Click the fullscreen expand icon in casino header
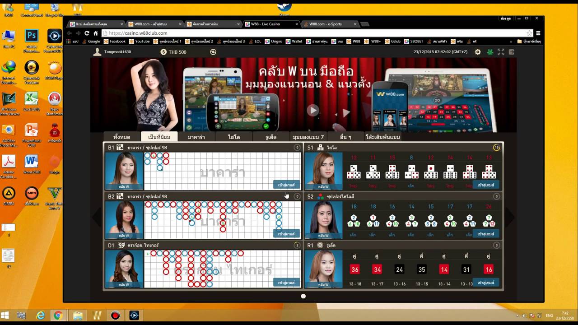 coord(501,52)
